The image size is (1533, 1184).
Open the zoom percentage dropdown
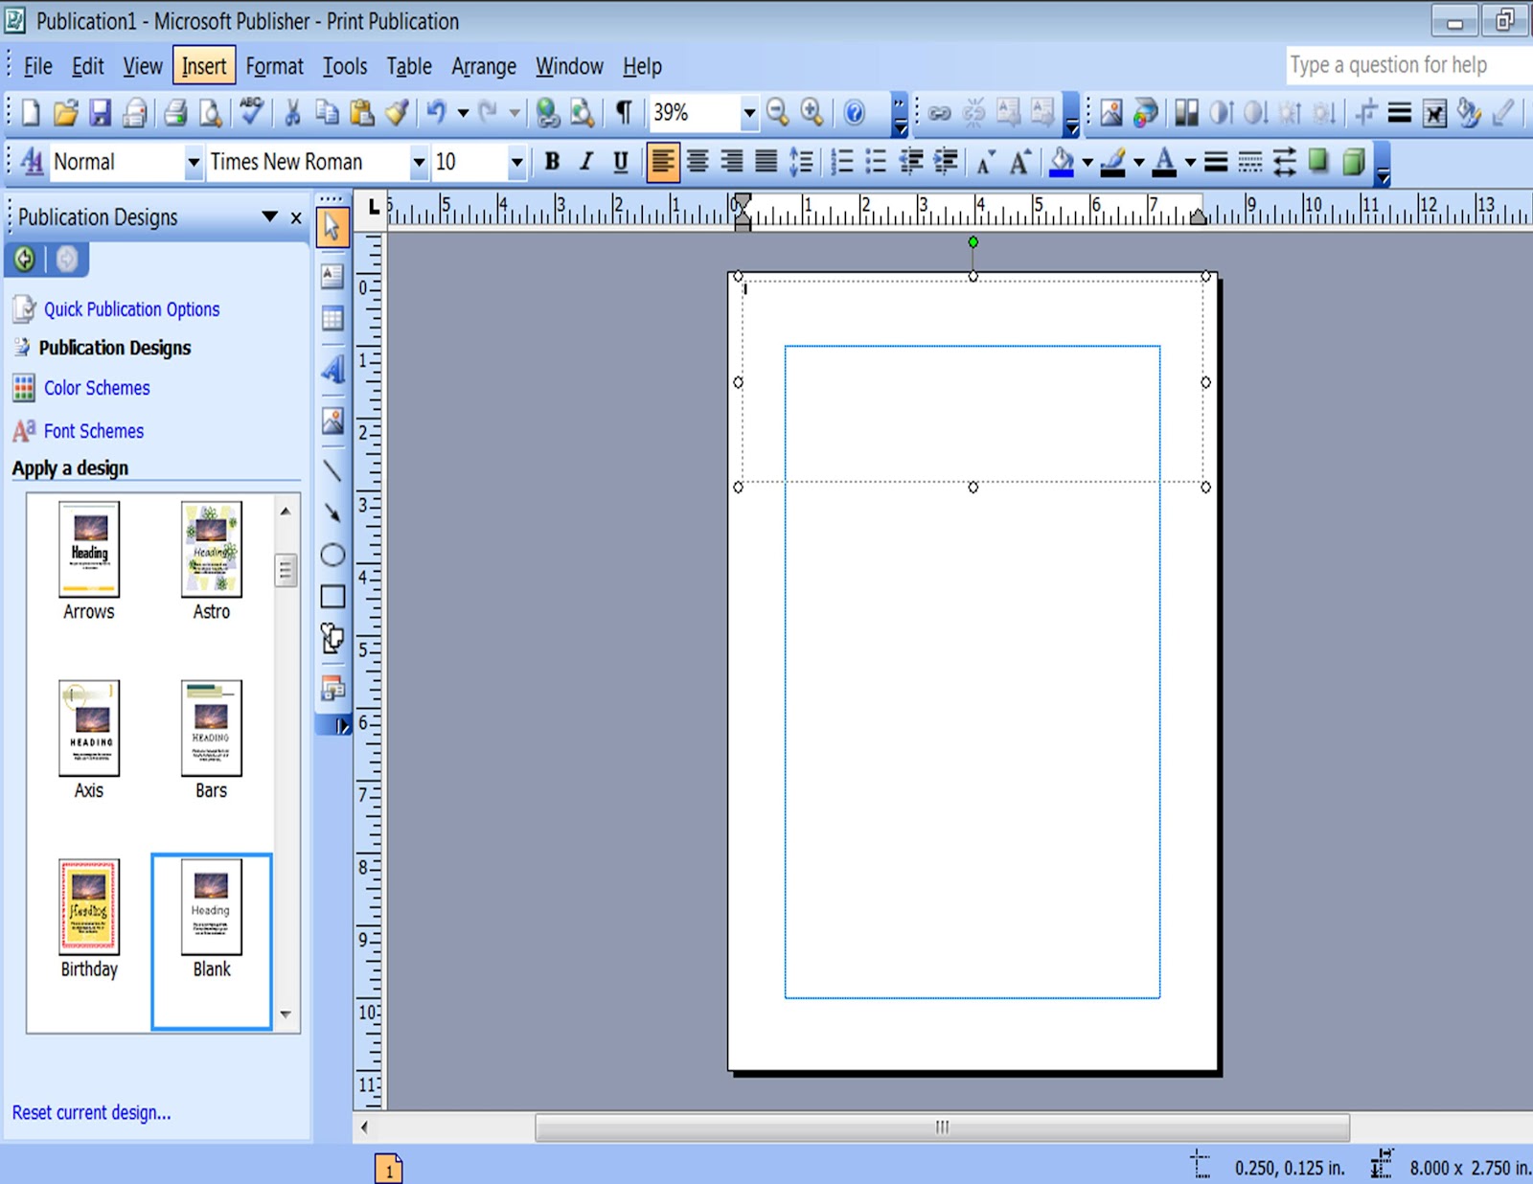coord(749,112)
